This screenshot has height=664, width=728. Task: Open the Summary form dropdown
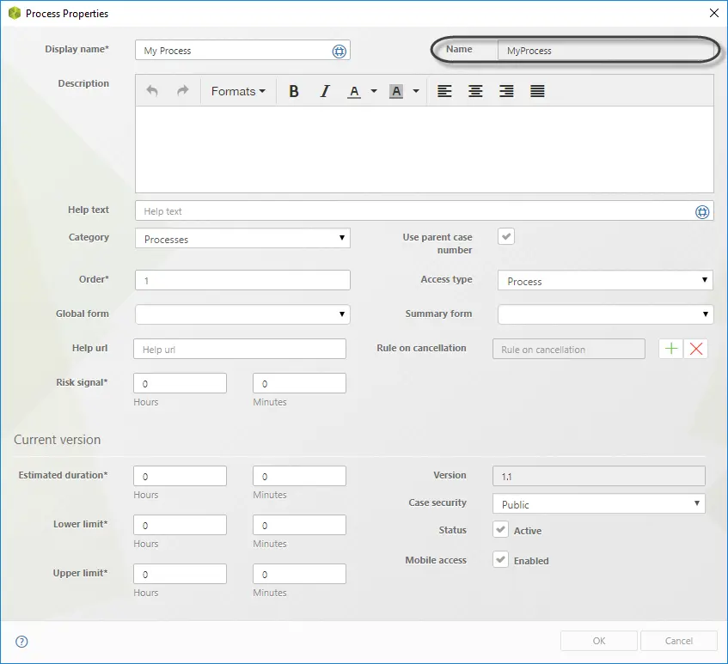(x=605, y=314)
